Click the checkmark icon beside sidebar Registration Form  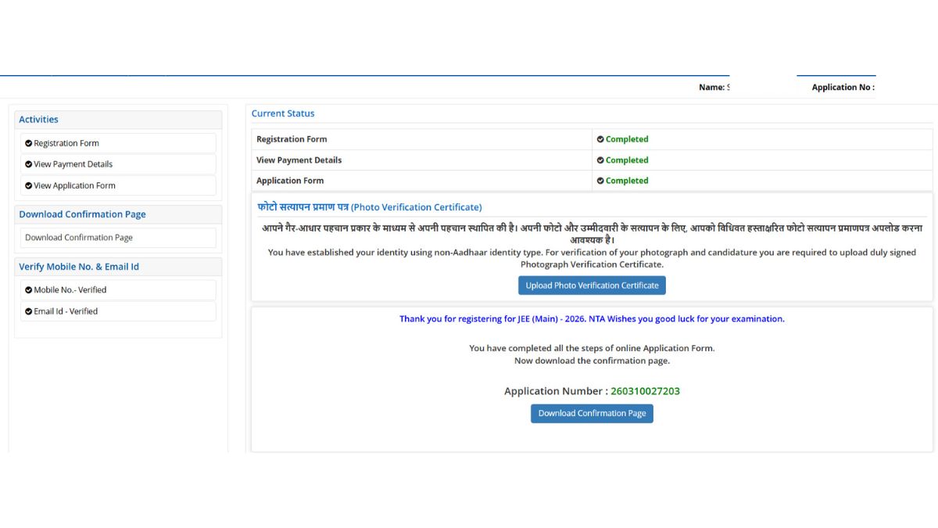[x=29, y=144]
